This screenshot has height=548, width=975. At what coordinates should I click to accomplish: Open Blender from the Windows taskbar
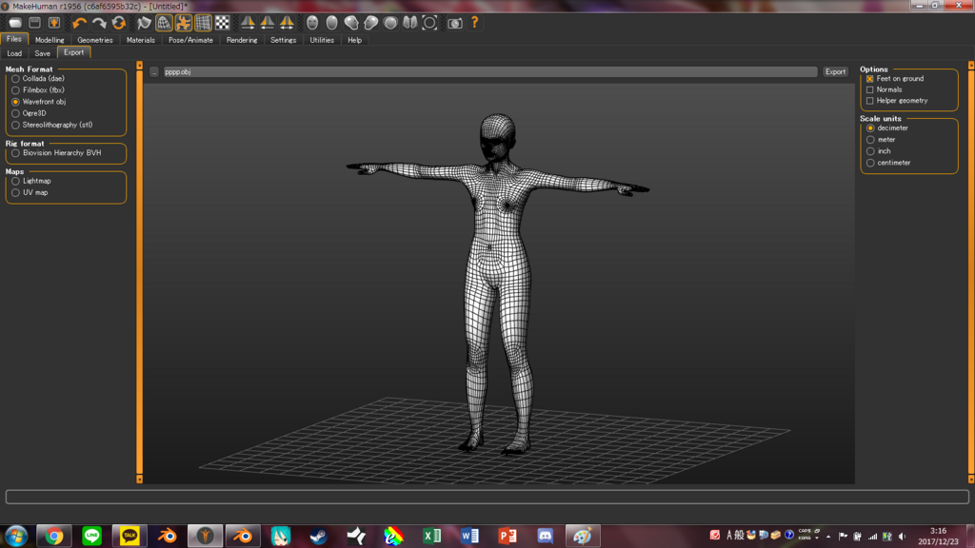click(167, 536)
